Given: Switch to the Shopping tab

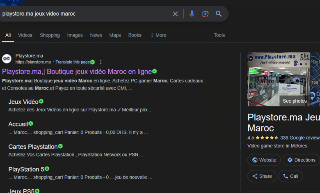Looking at the screenshot, I should 50,35.
